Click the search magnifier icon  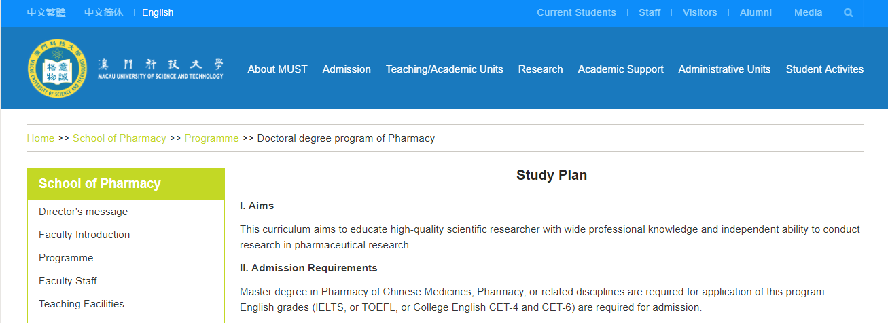(x=848, y=12)
